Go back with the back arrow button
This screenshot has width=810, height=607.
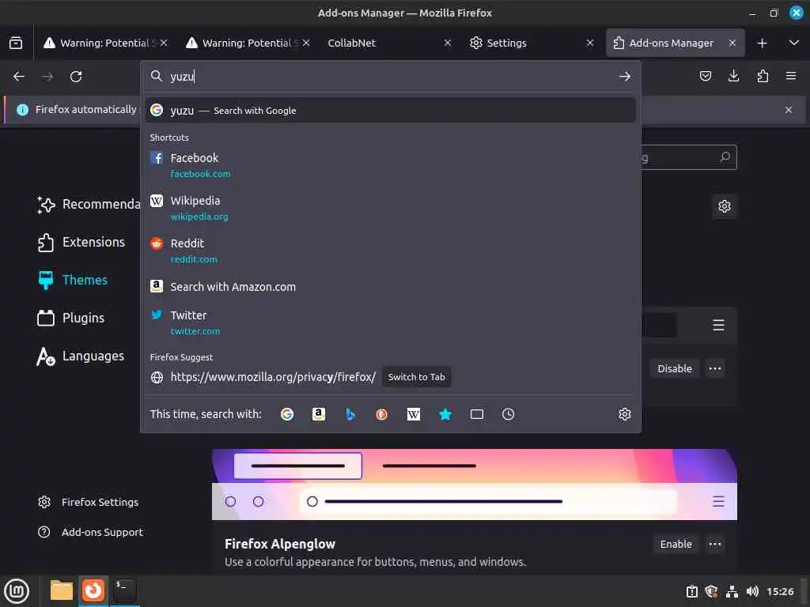19,77
